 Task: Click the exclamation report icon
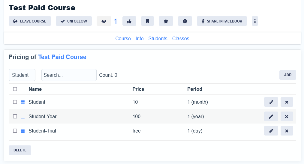(185, 21)
